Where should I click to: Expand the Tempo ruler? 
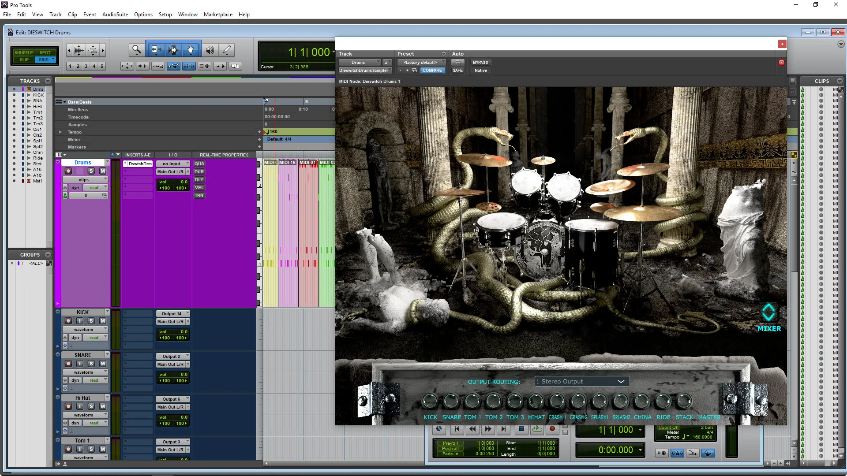pos(60,132)
